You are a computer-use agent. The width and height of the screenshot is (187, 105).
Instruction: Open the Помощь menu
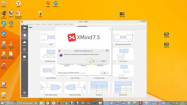71,24
